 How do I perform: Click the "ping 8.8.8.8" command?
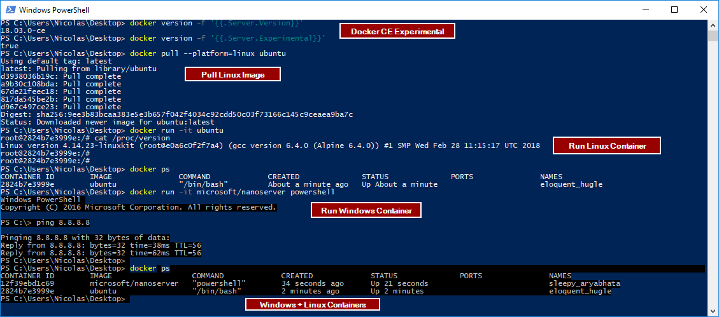click(x=63, y=223)
